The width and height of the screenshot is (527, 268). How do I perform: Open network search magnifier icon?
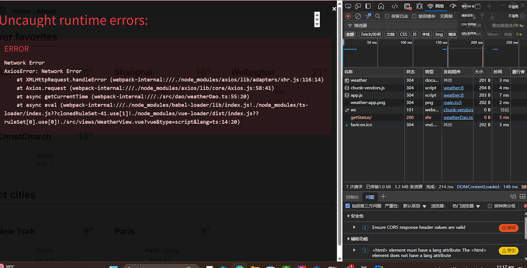click(378, 16)
